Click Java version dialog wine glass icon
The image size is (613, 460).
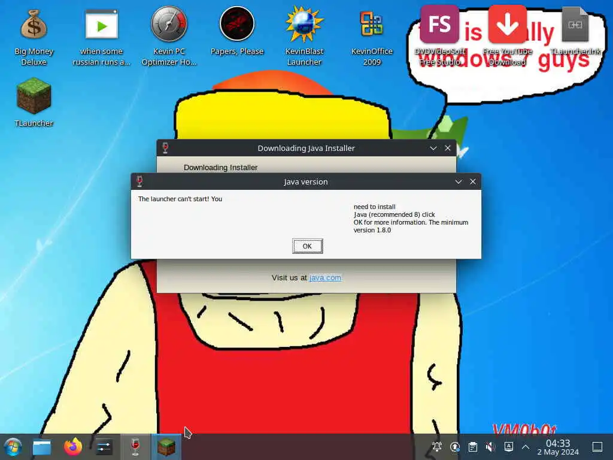click(x=139, y=181)
